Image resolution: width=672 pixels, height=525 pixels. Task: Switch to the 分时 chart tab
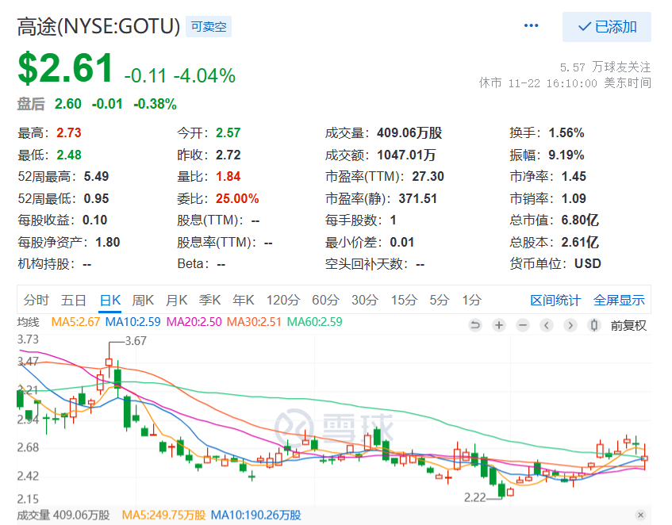(x=36, y=300)
